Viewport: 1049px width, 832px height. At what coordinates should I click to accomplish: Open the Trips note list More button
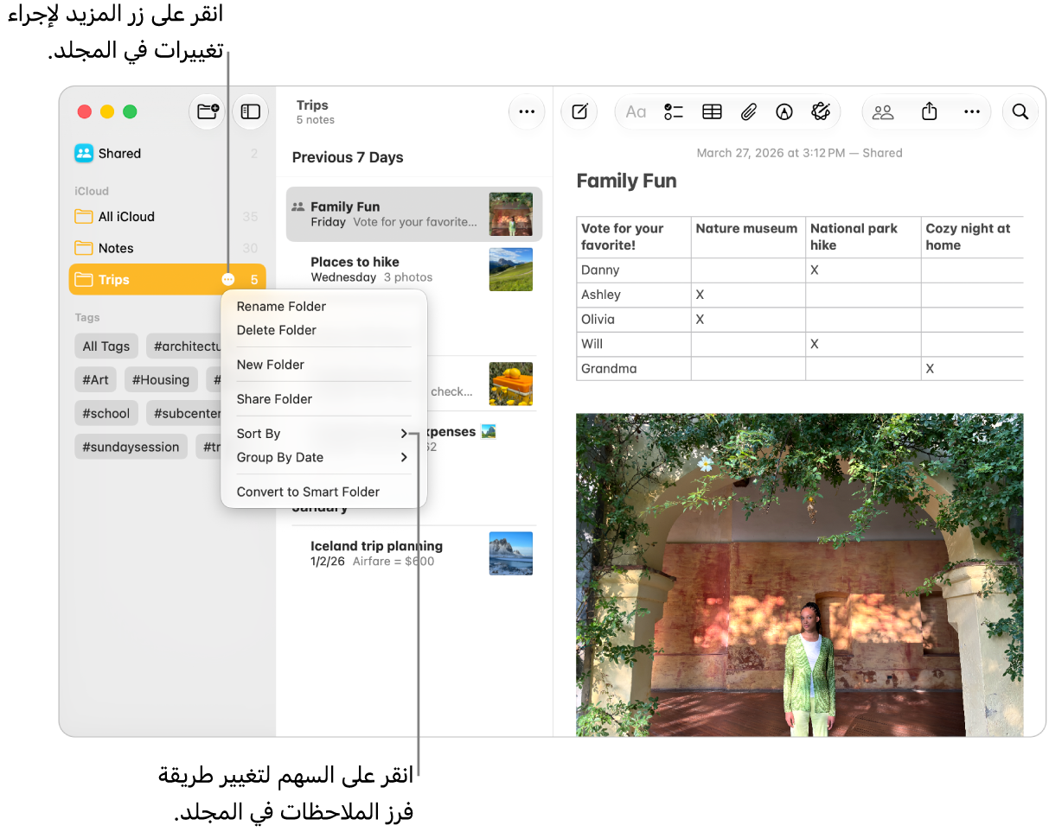click(x=527, y=111)
